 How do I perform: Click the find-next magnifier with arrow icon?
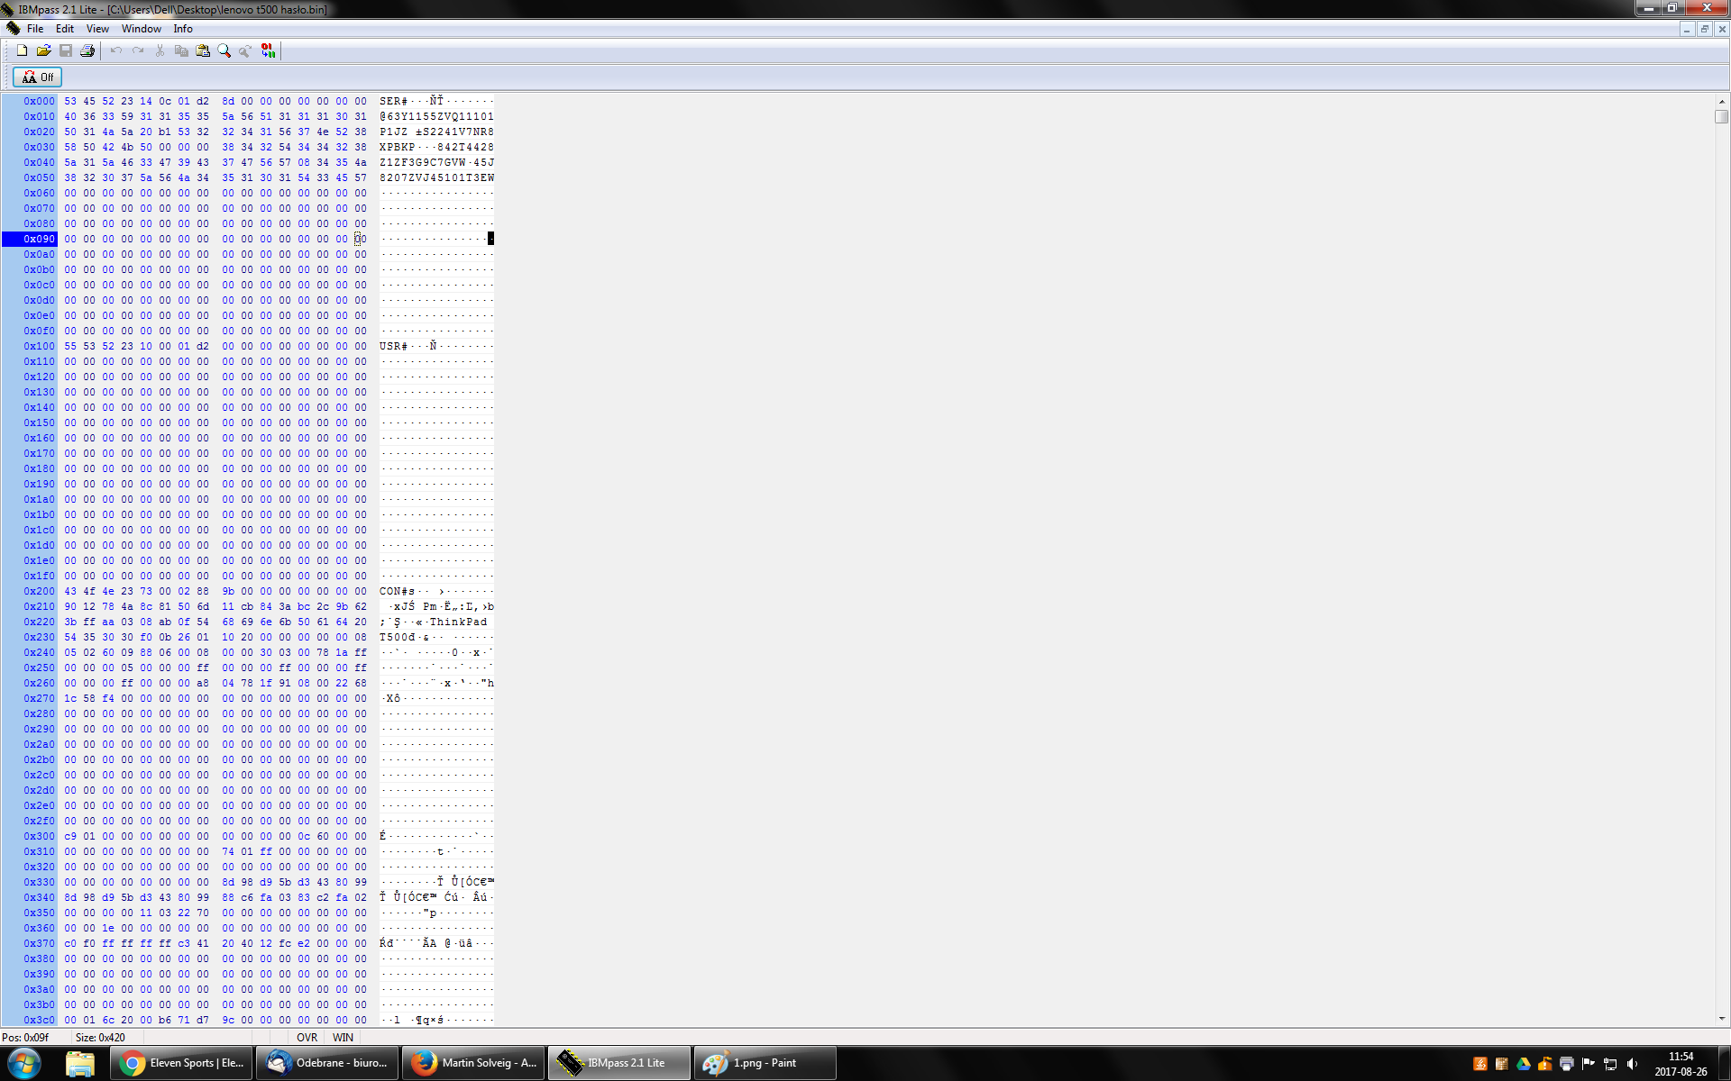pos(246,51)
